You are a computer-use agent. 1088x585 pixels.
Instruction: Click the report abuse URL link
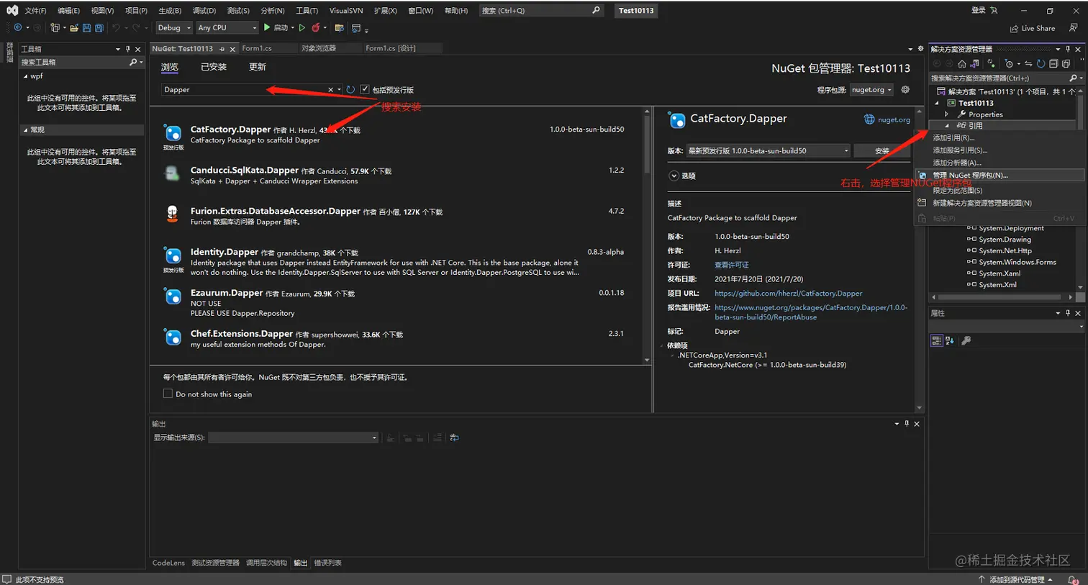click(x=811, y=312)
